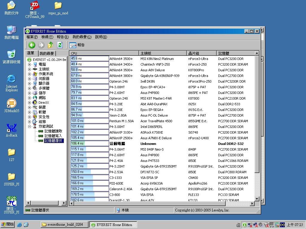
Task: Select the DirectX icon in tree
Action: click(x=35, y=103)
